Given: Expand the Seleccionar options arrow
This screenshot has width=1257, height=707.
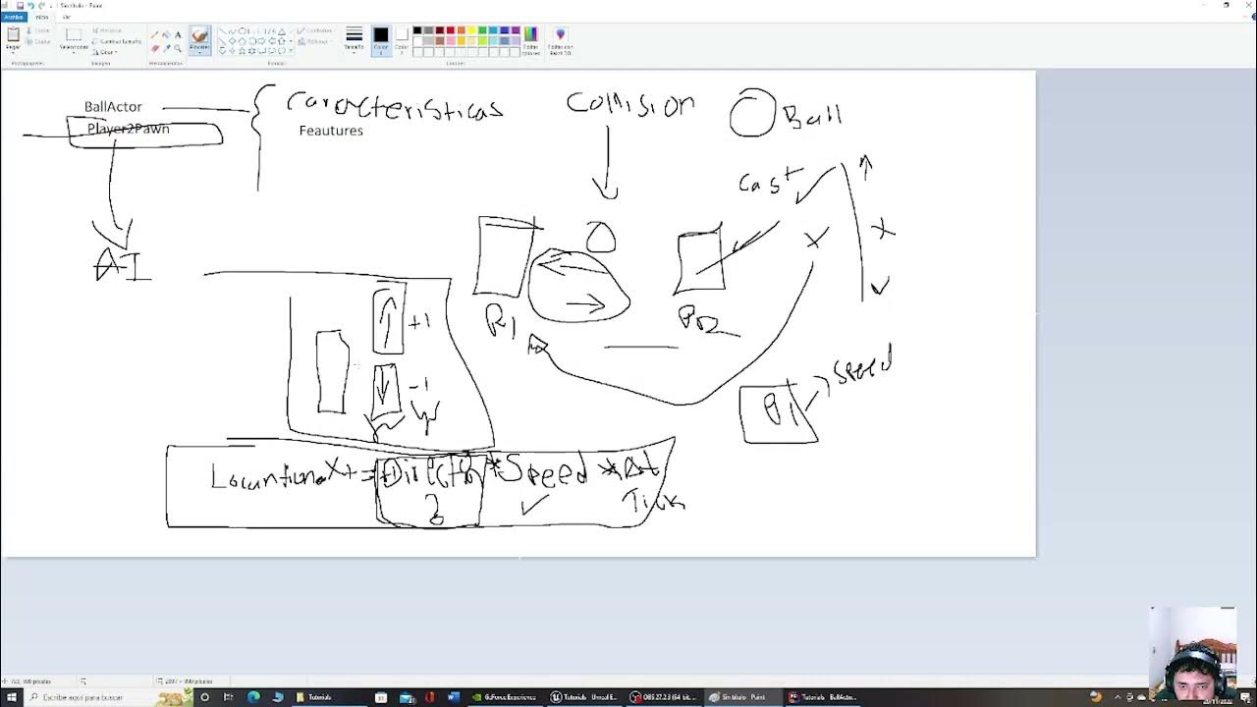Looking at the screenshot, I should [x=74, y=52].
